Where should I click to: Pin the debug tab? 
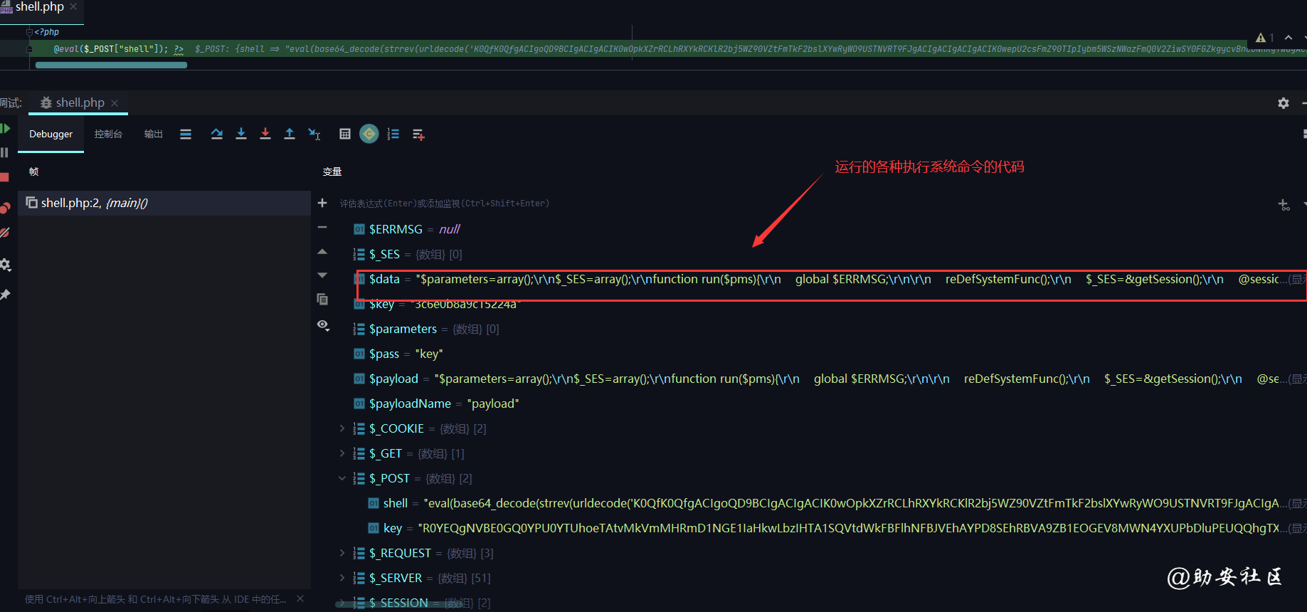[5, 295]
